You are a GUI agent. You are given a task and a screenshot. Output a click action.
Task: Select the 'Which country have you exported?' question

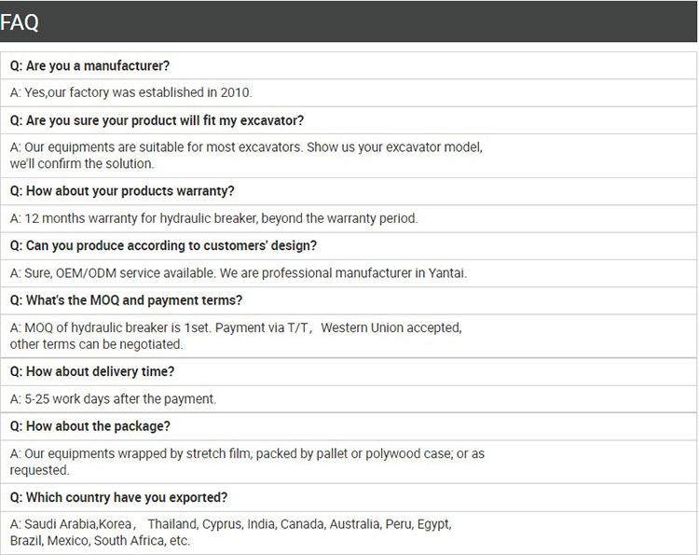(118, 497)
